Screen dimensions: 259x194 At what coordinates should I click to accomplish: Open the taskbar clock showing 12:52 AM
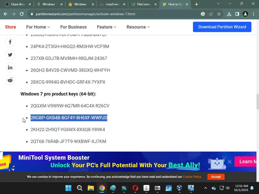(241, 188)
